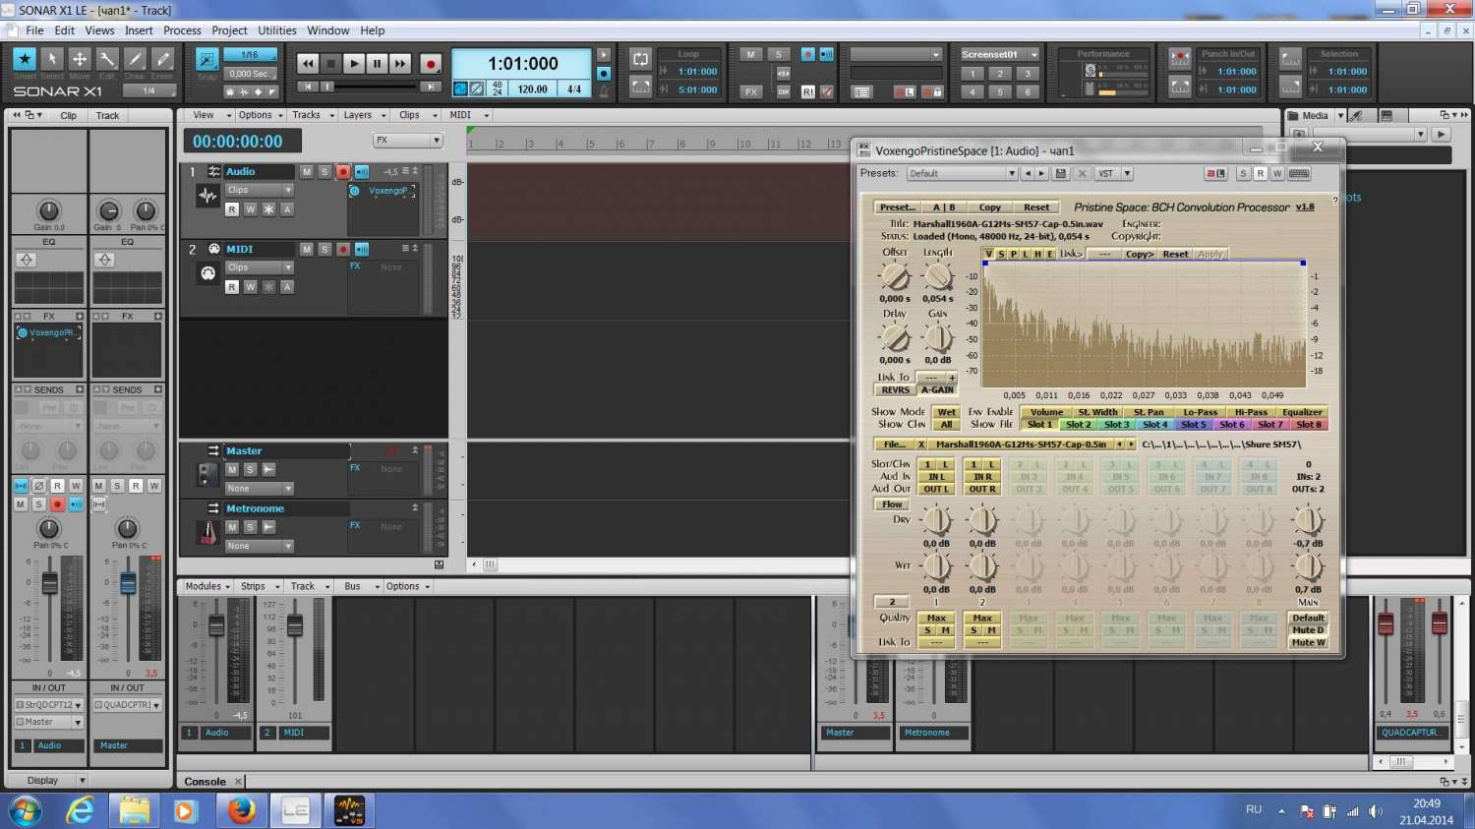Toggle the loop on/off icon
This screenshot has height=829, width=1475.
[x=640, y=59]
